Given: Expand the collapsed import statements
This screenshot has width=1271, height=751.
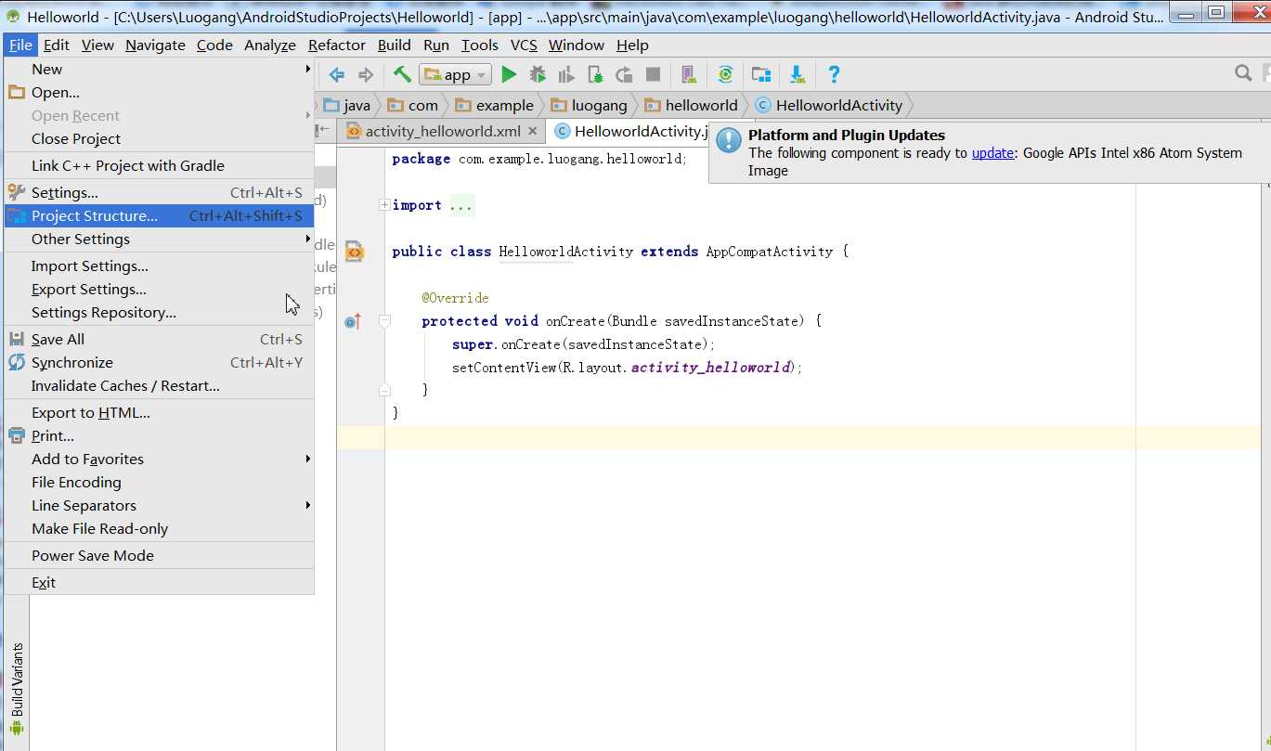Looking at the screenshot, I should coord(384,205).
